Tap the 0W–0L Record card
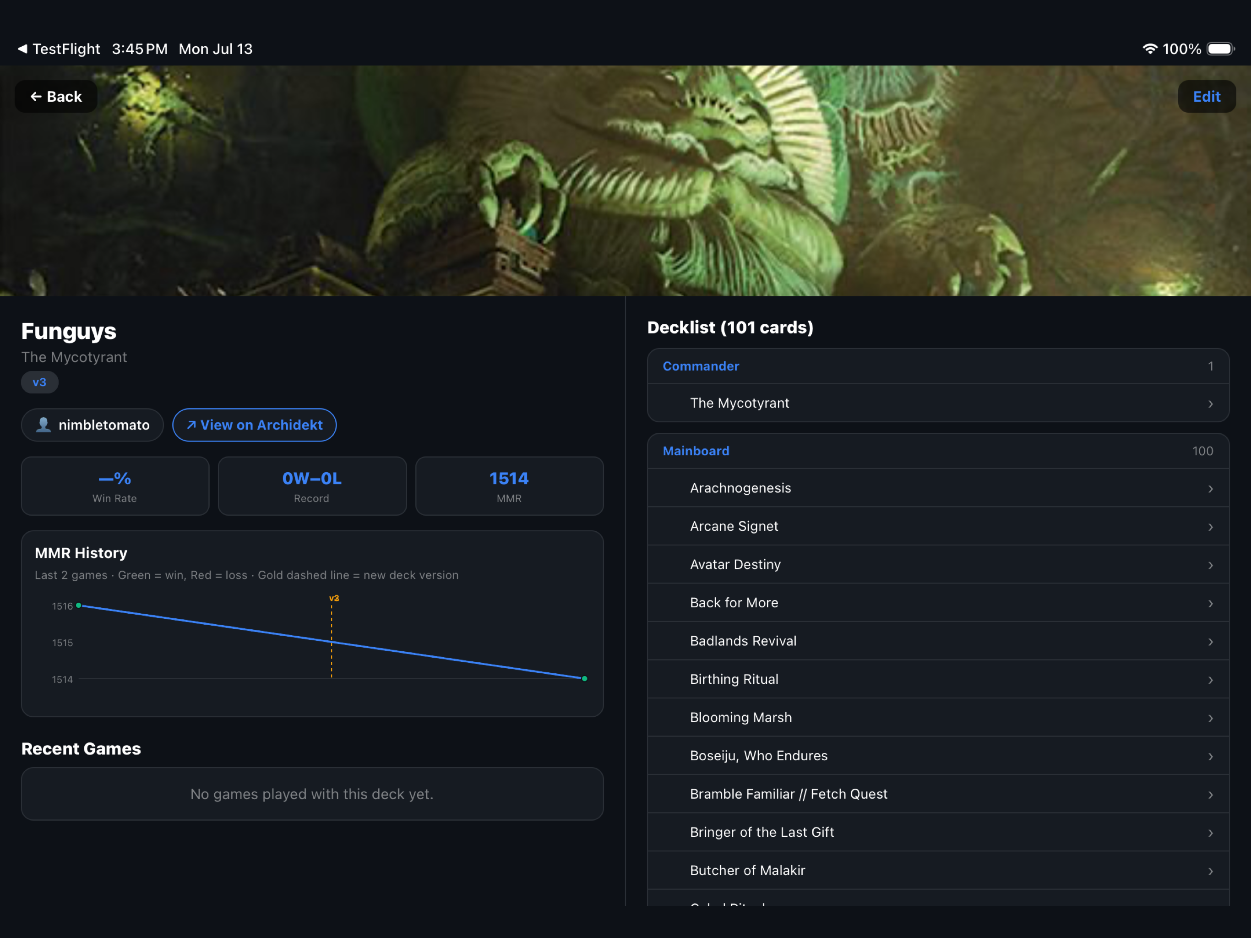The height and width of the screenshot is (938, 1251). click(x=312, y=486)
